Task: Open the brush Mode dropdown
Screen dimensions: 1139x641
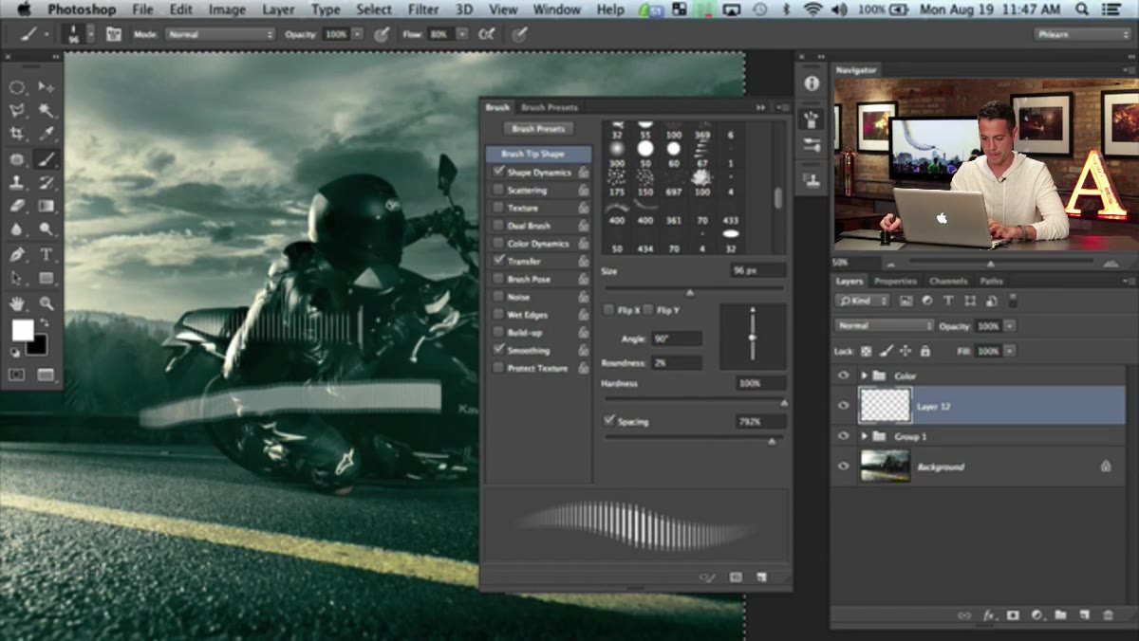Action: [x=219, y=34]
